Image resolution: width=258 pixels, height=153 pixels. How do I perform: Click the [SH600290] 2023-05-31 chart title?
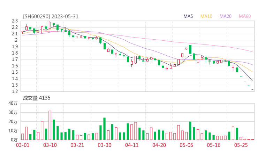[x=51, y=17]
